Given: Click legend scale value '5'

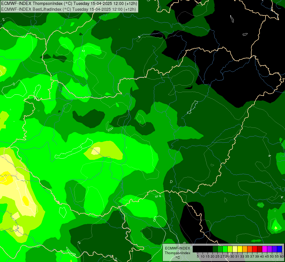Looking at the screenshot, I should 198,256.
